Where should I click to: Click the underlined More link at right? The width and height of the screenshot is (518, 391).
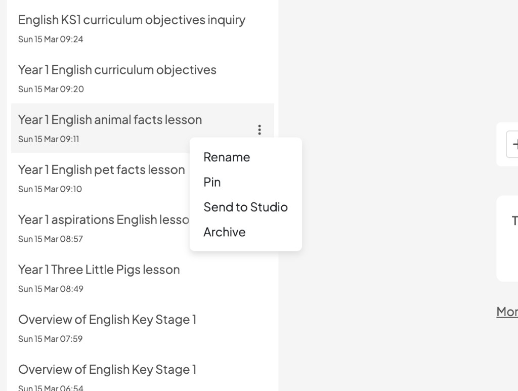[x=507, y=312]
